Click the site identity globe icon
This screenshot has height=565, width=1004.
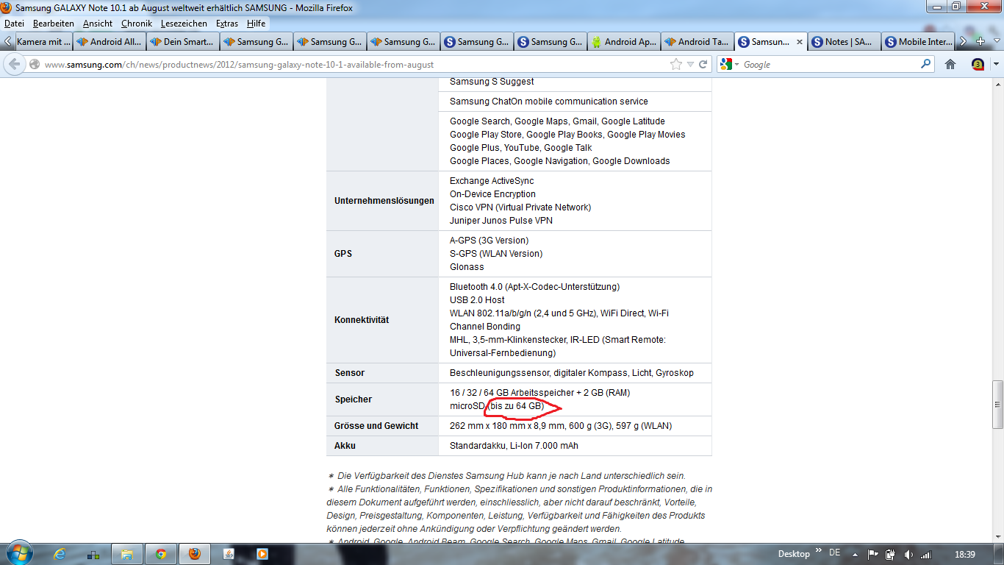[35, 65]
